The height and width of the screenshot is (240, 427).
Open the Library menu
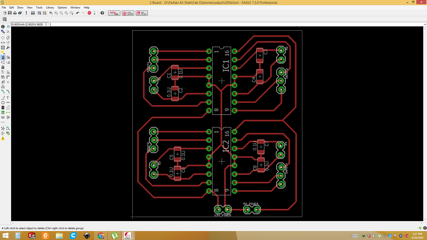[x=50, y=8]
